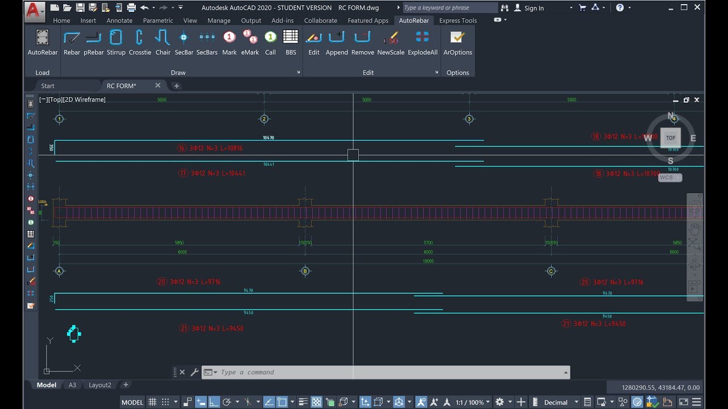Close the RC FORM drawing tab
Viewport: 728px width, 409px height.
[x=158, y=85]
